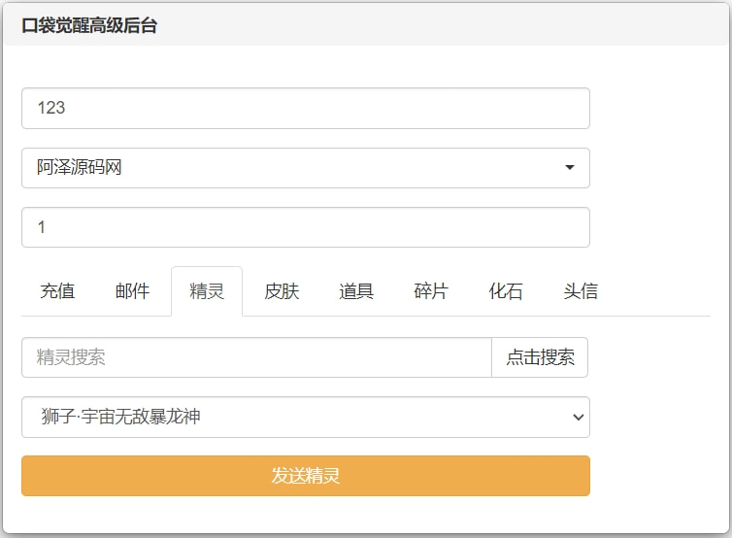Click the gray header bar right of the title
Screen dimensions: 732x538
(437, 26)
